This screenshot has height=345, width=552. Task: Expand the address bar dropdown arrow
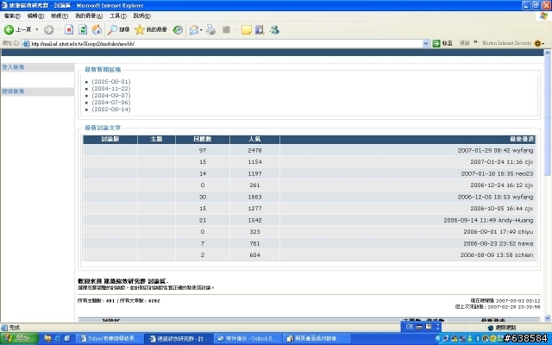(425, 43)
